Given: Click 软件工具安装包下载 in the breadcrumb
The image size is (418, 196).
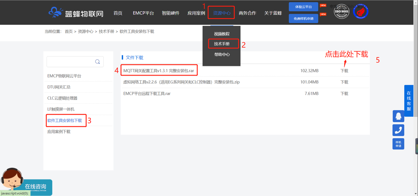Looking at the screenshot, I should 137,31.
